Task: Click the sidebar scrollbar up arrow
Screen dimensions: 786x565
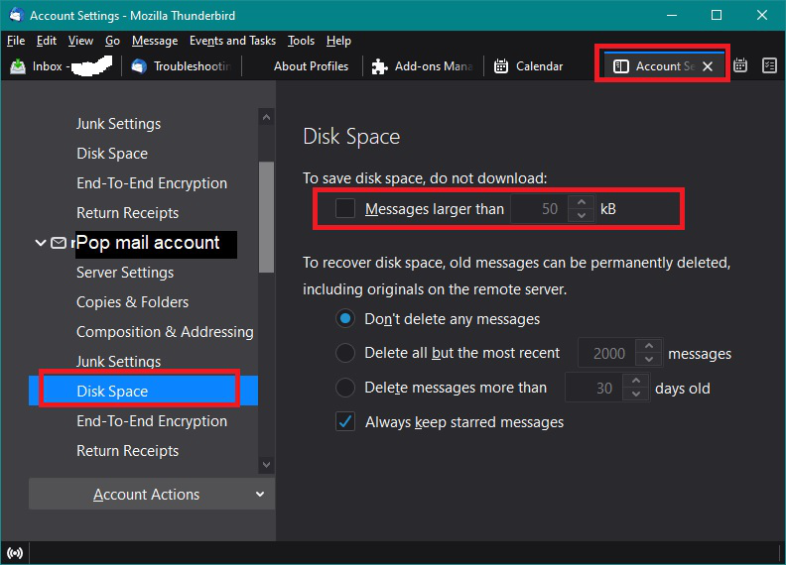Action: pos(266,117)
